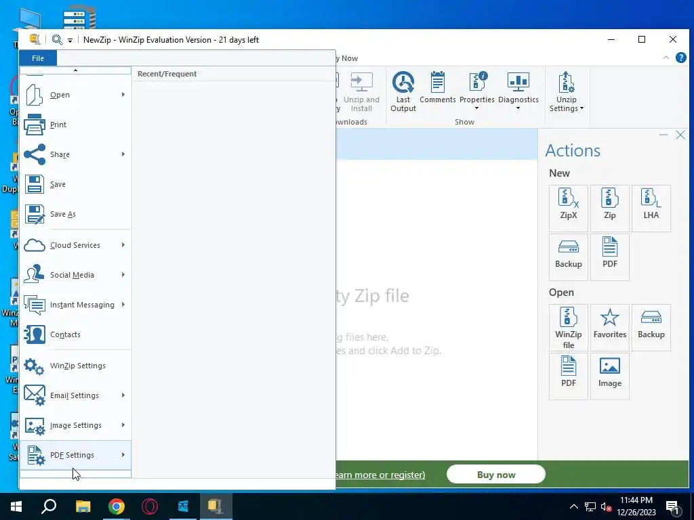Collapse the ribbon with the chevron

tap(666, 58)
